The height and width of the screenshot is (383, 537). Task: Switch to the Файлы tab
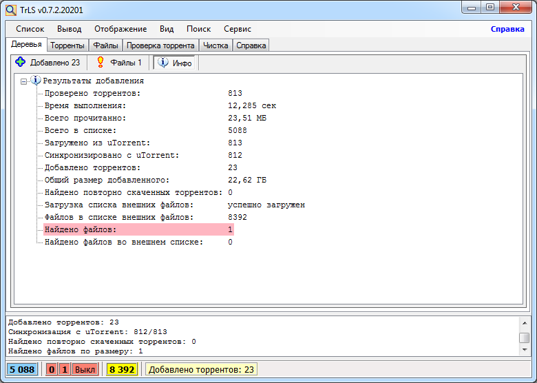105,45
